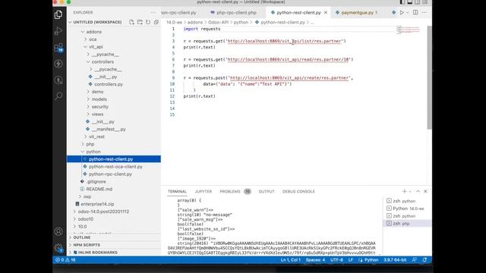Click New Folder icon in Explorer header
The image size is (486, 273).
tap(140, 22)
